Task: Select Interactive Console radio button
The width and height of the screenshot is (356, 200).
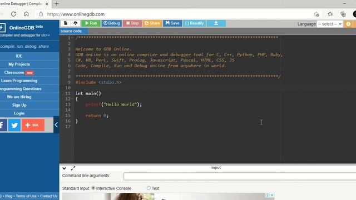Action: point(93,188)
